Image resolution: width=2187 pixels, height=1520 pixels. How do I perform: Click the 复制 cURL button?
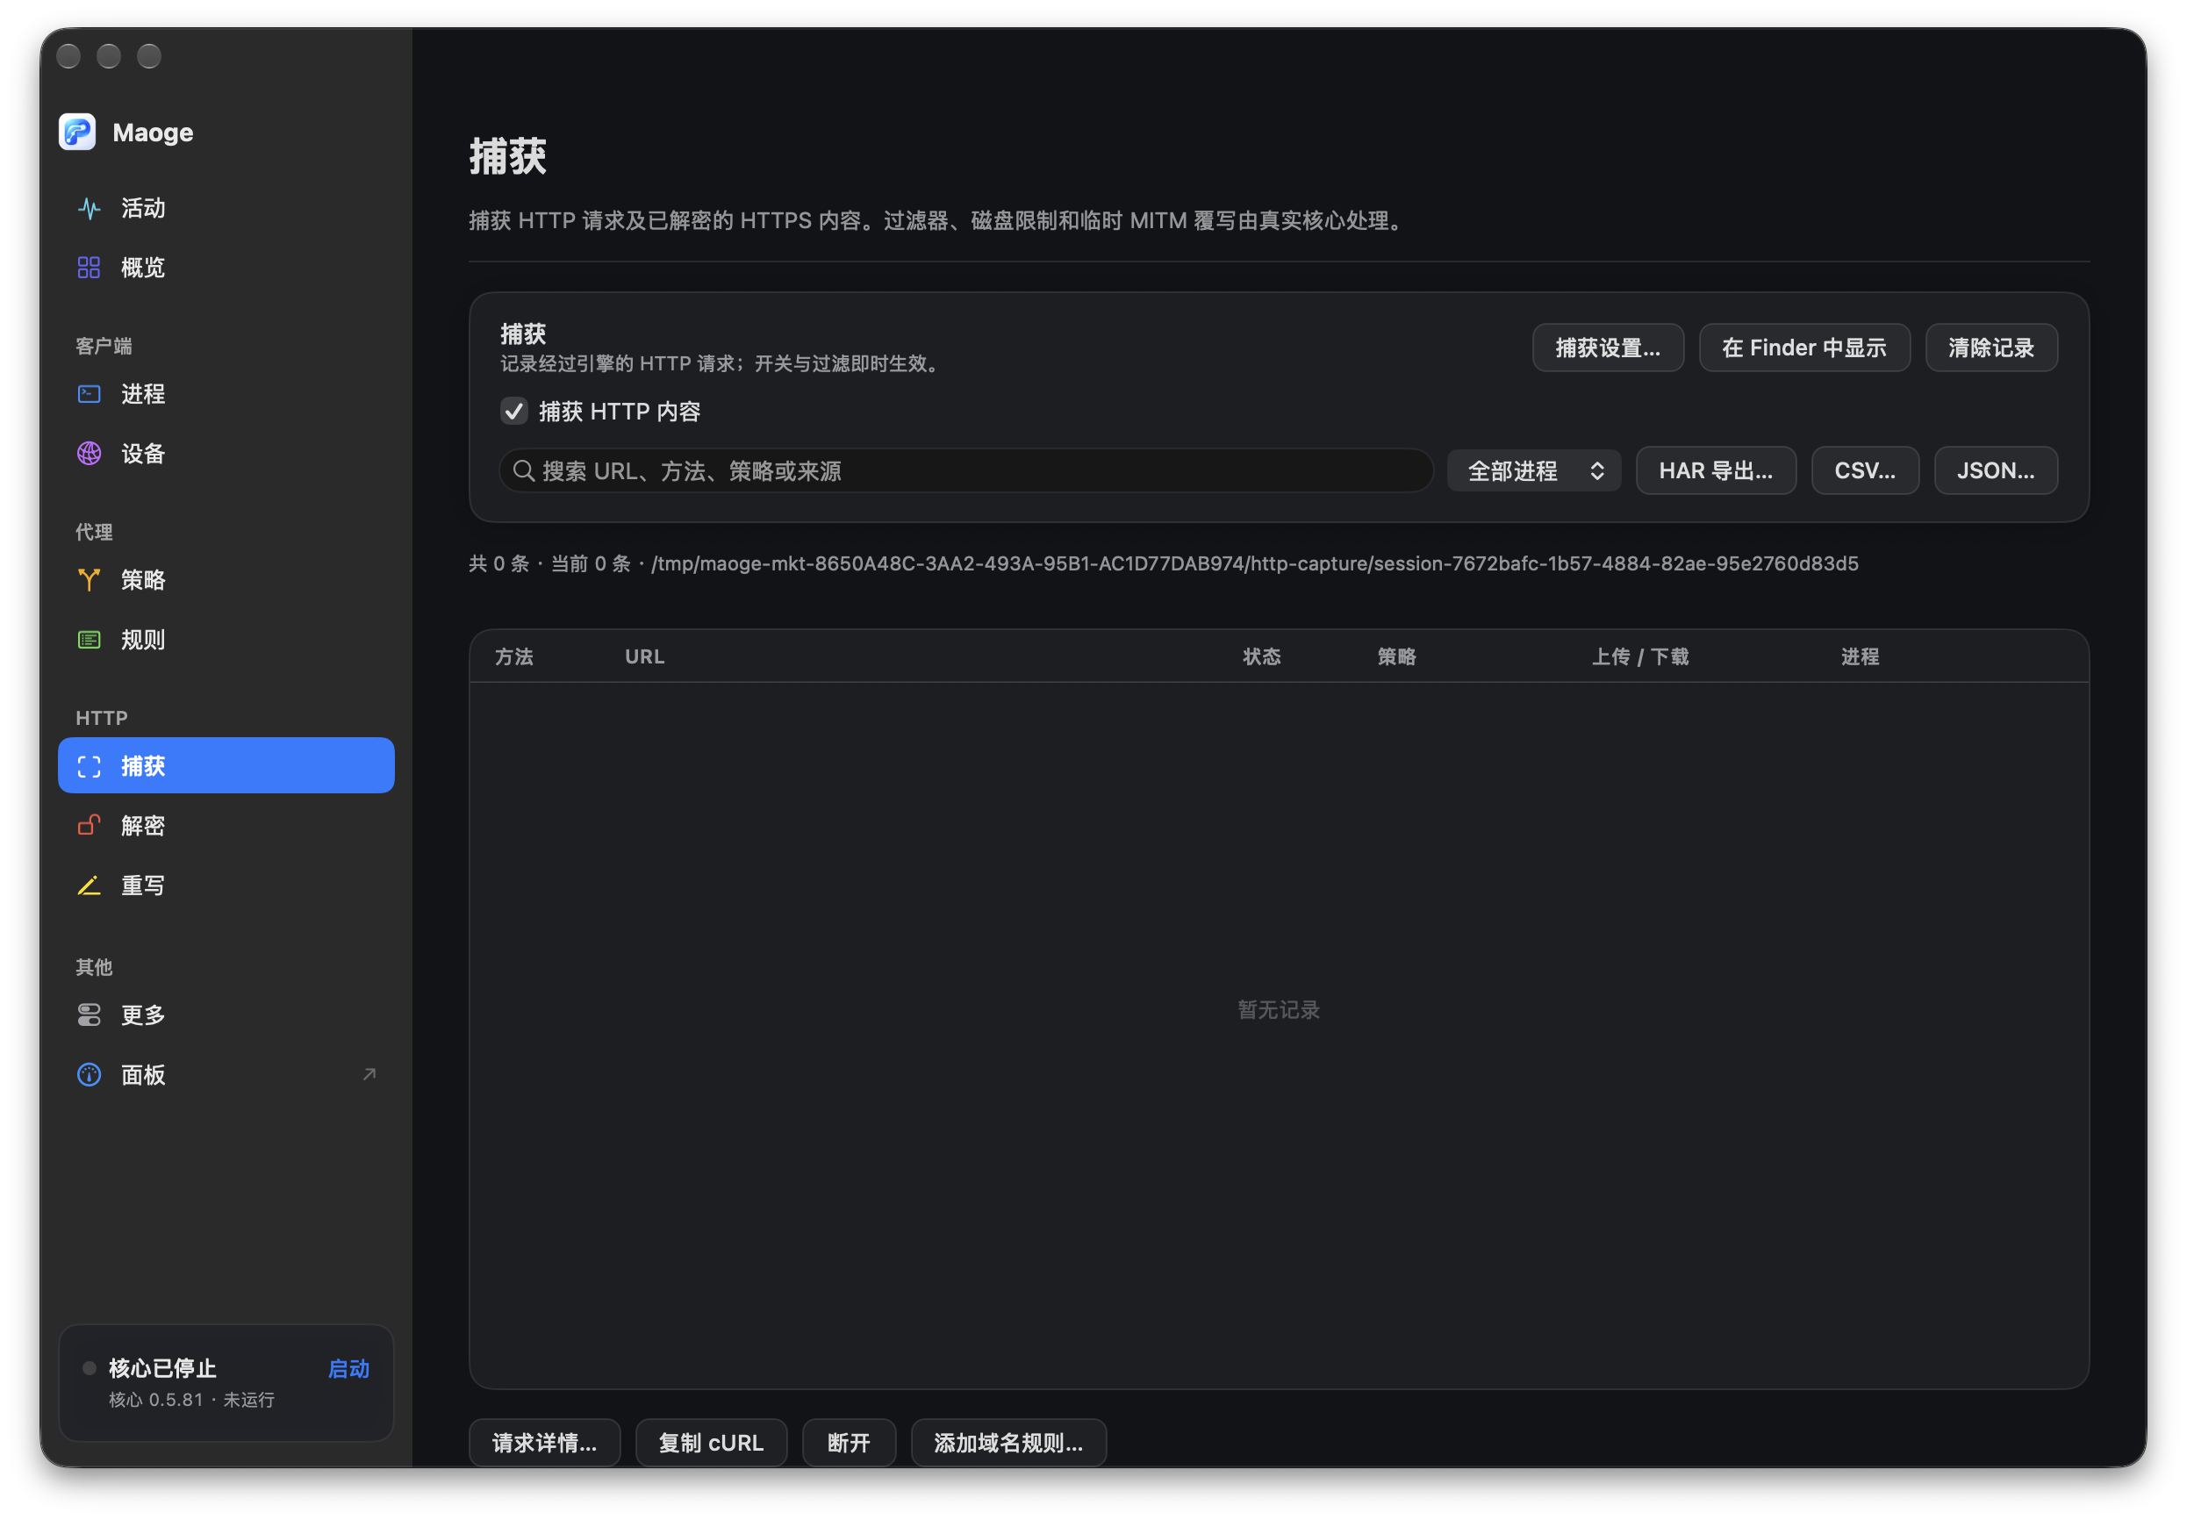(x=711, y=1442)
